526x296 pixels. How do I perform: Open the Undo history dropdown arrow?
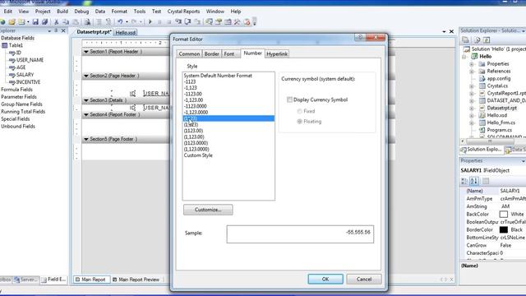click(127, 22)
